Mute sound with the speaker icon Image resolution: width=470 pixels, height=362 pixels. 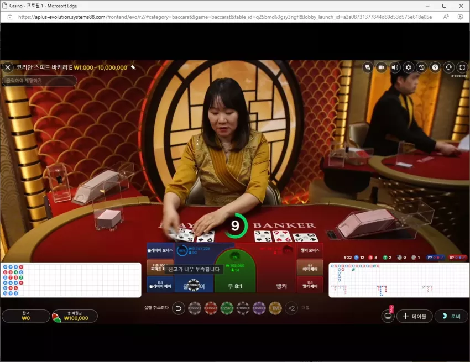point(395,67)
